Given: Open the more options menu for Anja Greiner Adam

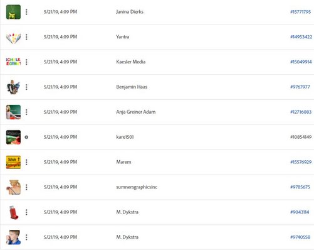Looking at the screenshot, I should (x=26, y=112).
